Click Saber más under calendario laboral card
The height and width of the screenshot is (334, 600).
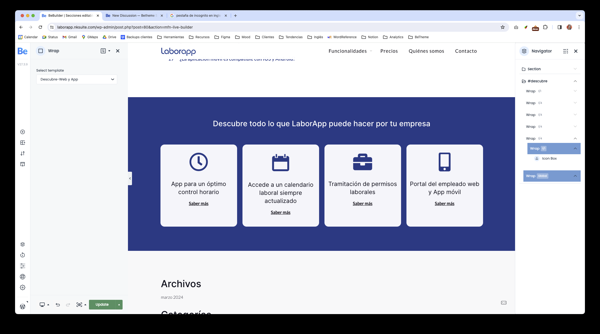coord(281,213)
